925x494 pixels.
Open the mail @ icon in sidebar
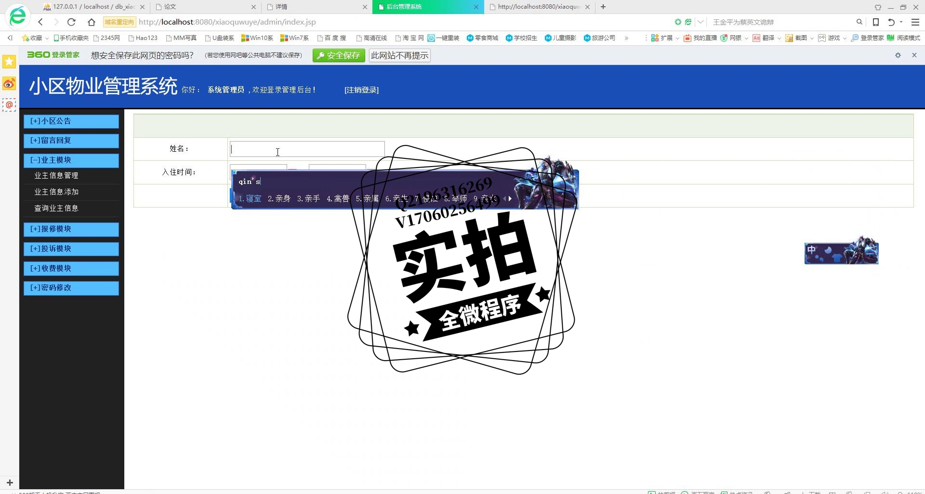click(9, 104)
